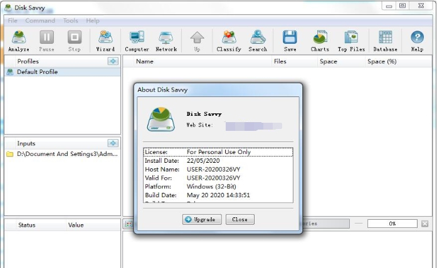Add a new profile with plus button
Viewport: 437px width, 268px height.
(x=113, y=61)
